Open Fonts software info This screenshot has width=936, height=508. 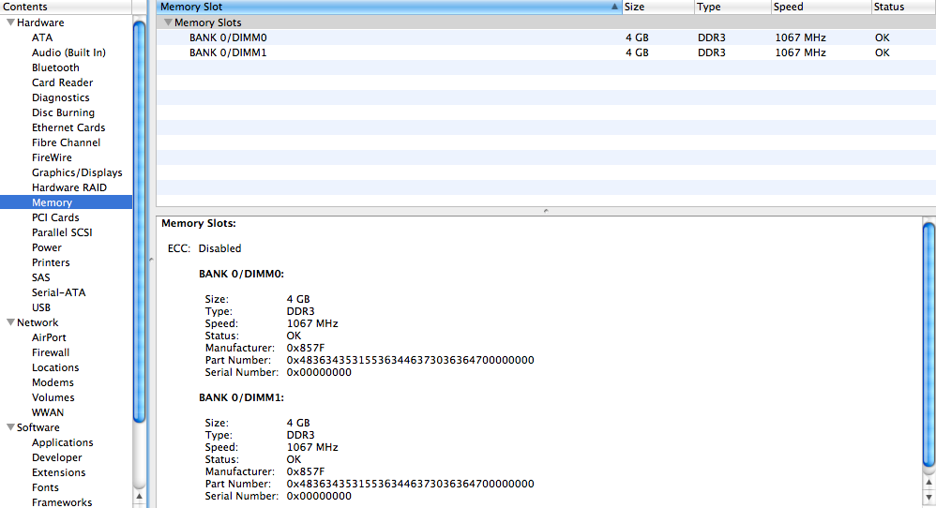pyautogui.click(x=45, y=487)
